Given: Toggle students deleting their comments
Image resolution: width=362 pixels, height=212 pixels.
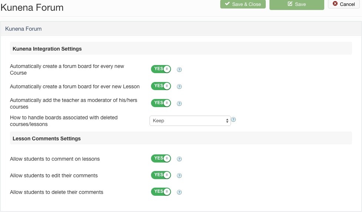Looking at the screenshot, I should [x=161, y=192].
